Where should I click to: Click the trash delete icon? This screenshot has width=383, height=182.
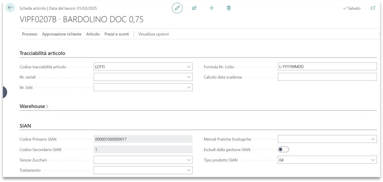point(229,8)
